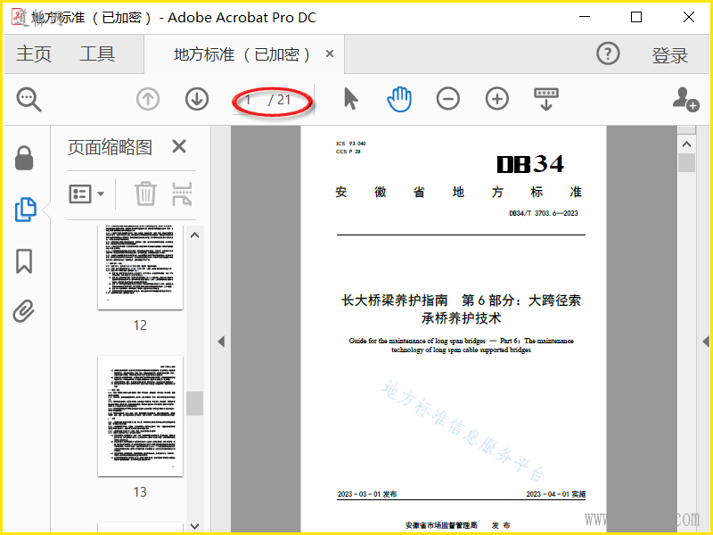Click the thumbnail panel scrollbar thumb
This screenshot has width=713, height=535.
[194, 403]
